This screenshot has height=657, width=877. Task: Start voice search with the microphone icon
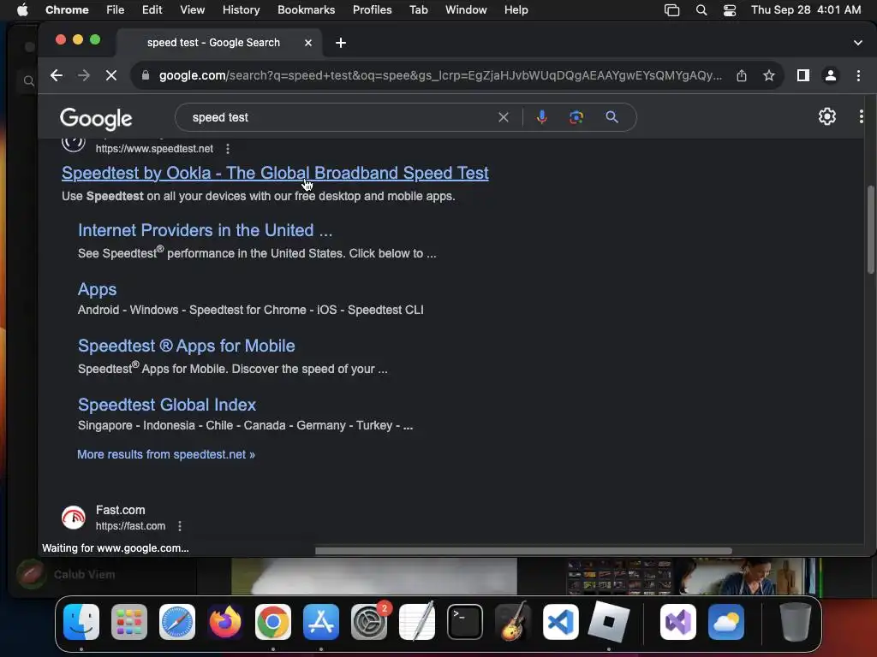tap(541, 117)
